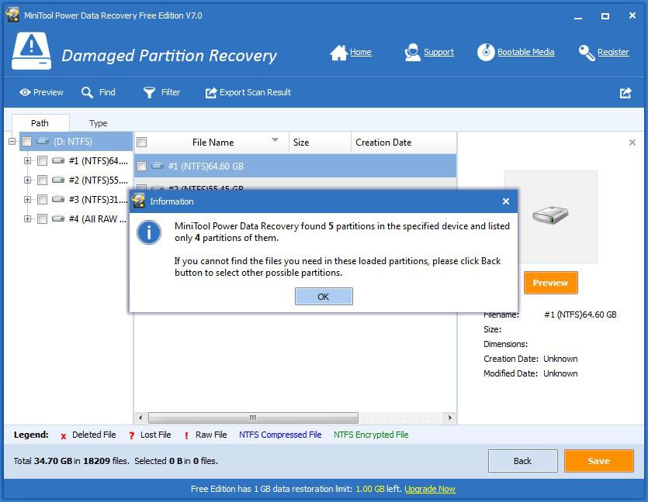This screenshot has height=502, width=648.
Task: Open the Bootable Media link
Action: point(525,53)
